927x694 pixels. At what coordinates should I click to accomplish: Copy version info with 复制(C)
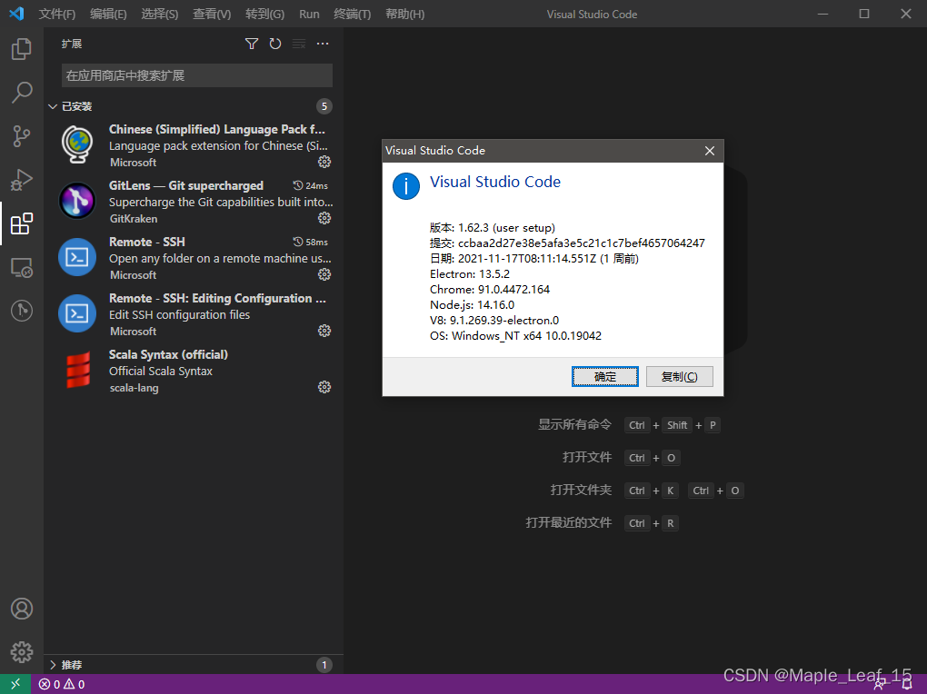point(679,377)
